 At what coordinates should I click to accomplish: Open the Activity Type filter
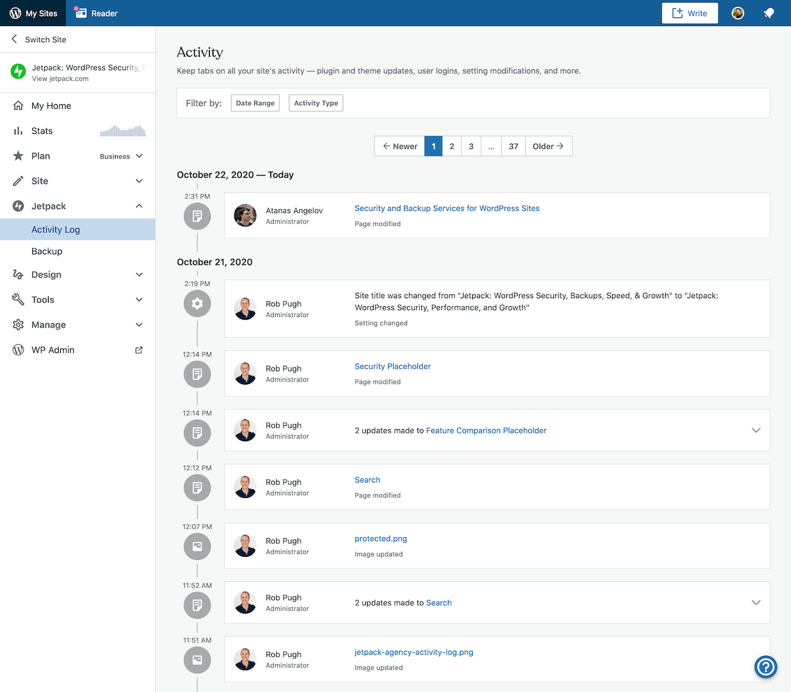(x=316, y=103)
